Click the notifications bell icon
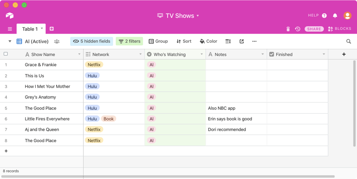Screen dimensions: 357x179 [335, 15]
